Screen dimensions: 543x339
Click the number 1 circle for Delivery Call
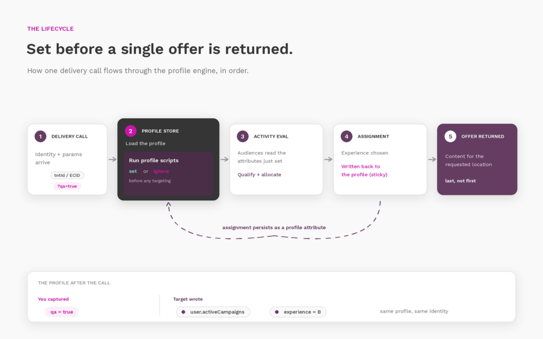(x=40, y=136)
